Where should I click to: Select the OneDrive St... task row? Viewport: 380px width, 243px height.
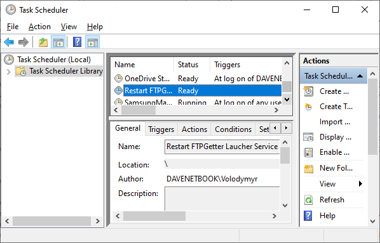[x=198, y=79]
